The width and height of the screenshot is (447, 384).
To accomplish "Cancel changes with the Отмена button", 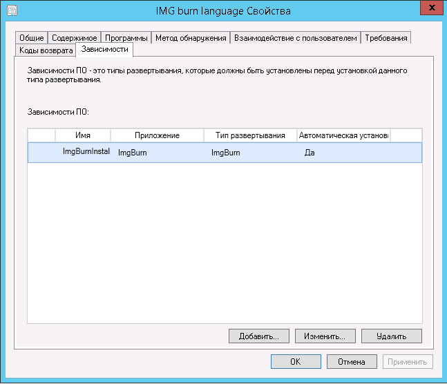I will 351,362.
